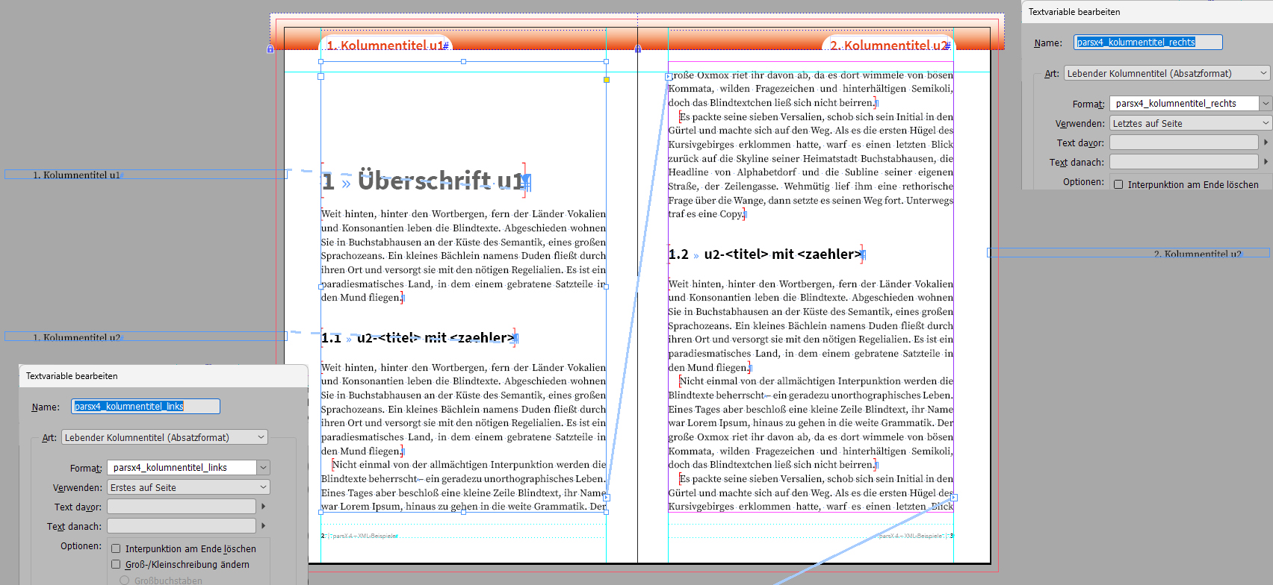Click the Text danach field in links dialog
Viewport: 1273px width, 585px height.
(182, 526)
